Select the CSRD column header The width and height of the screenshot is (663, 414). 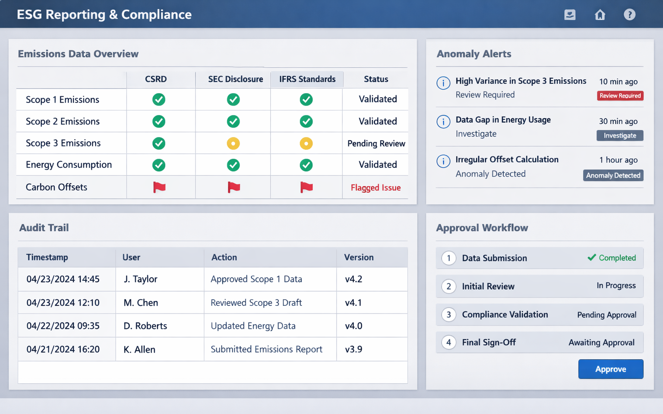156,79
